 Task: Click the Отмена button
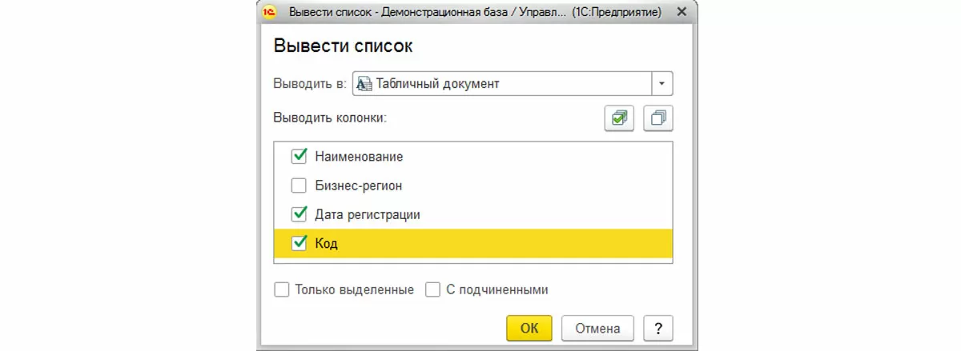[597, 328]
